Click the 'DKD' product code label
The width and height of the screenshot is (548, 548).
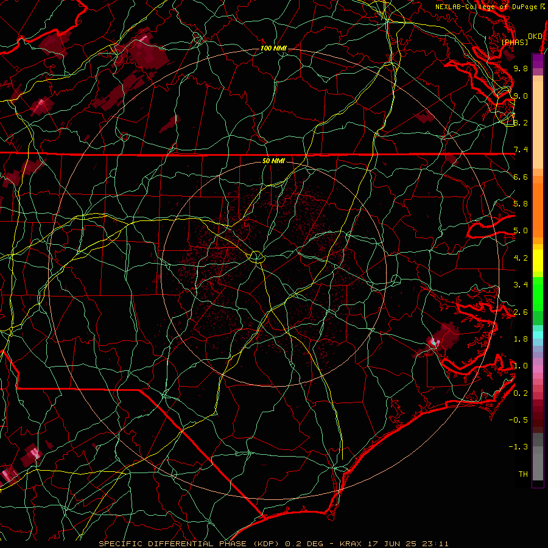coord(535,37)
